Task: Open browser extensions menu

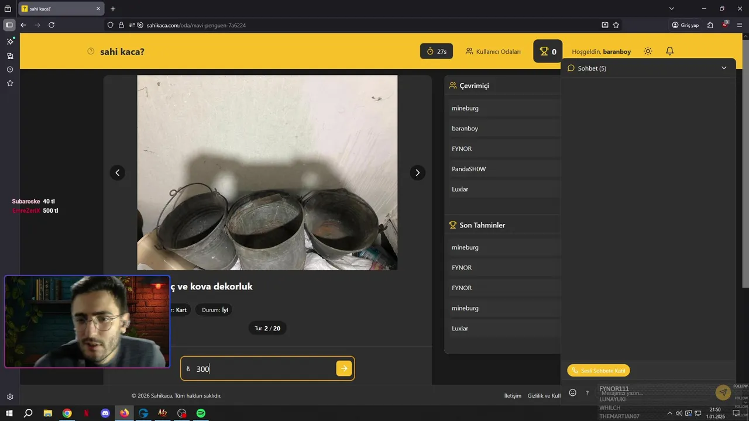Action: (x=710, y=25)
